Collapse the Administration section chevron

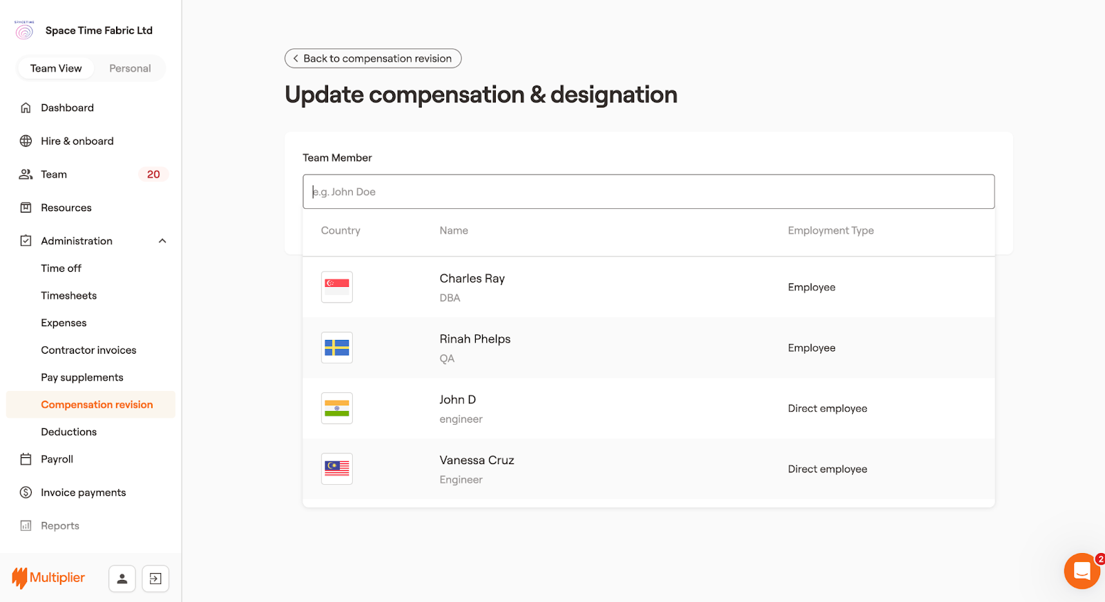pos(162,241)
